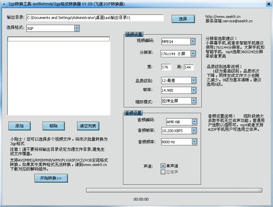Image resolution: width=273 pixels, height=207 pixels.
Task: Click the 添加 button to add video files
Action: click(x=19, y=126)
